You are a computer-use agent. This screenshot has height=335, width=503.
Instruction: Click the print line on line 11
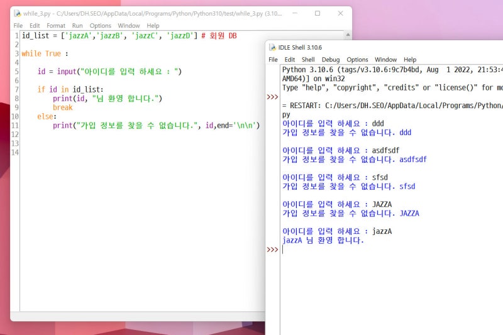pyautogui.click(x=156, y=125)
